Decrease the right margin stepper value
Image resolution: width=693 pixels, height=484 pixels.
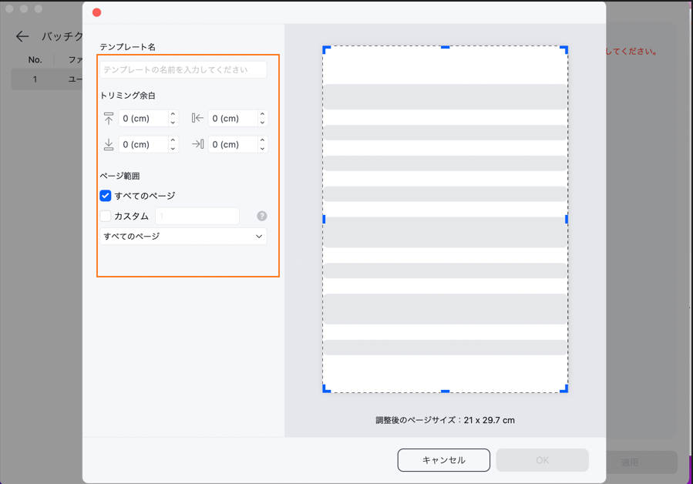[x=262, y=148]
